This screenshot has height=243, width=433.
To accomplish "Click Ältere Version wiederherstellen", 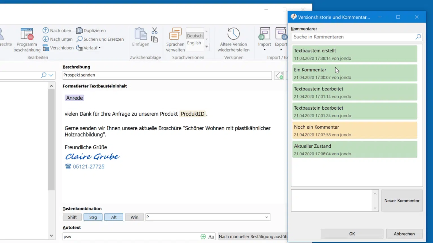I will [233, 40].
